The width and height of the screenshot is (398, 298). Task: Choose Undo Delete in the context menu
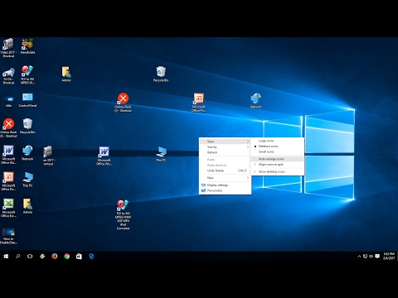[225, 171]
